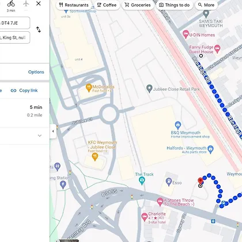The width and height of the screenshot is (242, 242).
Task: Select the flights travel mode icon
Action: tap(26, 3)
